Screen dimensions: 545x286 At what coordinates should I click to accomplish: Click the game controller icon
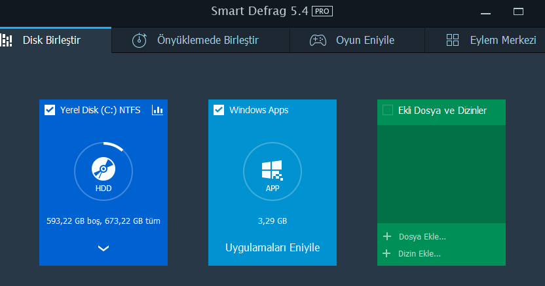[318, 41]
